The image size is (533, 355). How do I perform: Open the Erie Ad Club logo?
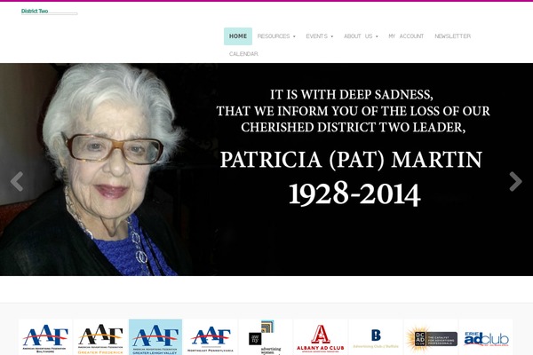pos(486,337)
